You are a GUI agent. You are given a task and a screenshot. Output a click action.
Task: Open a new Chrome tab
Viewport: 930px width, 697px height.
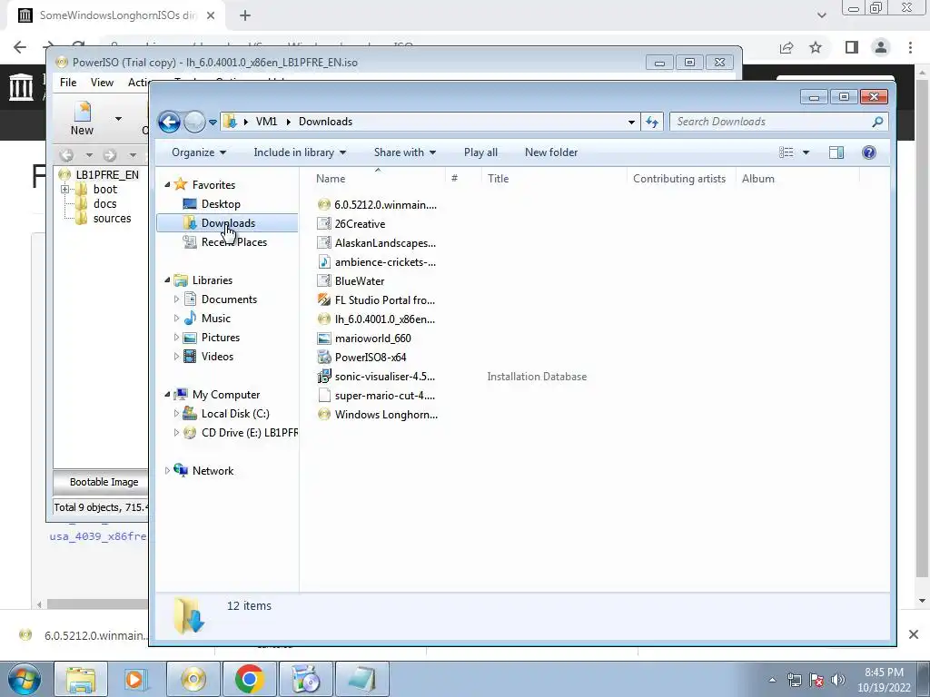[x=245, y=15]
